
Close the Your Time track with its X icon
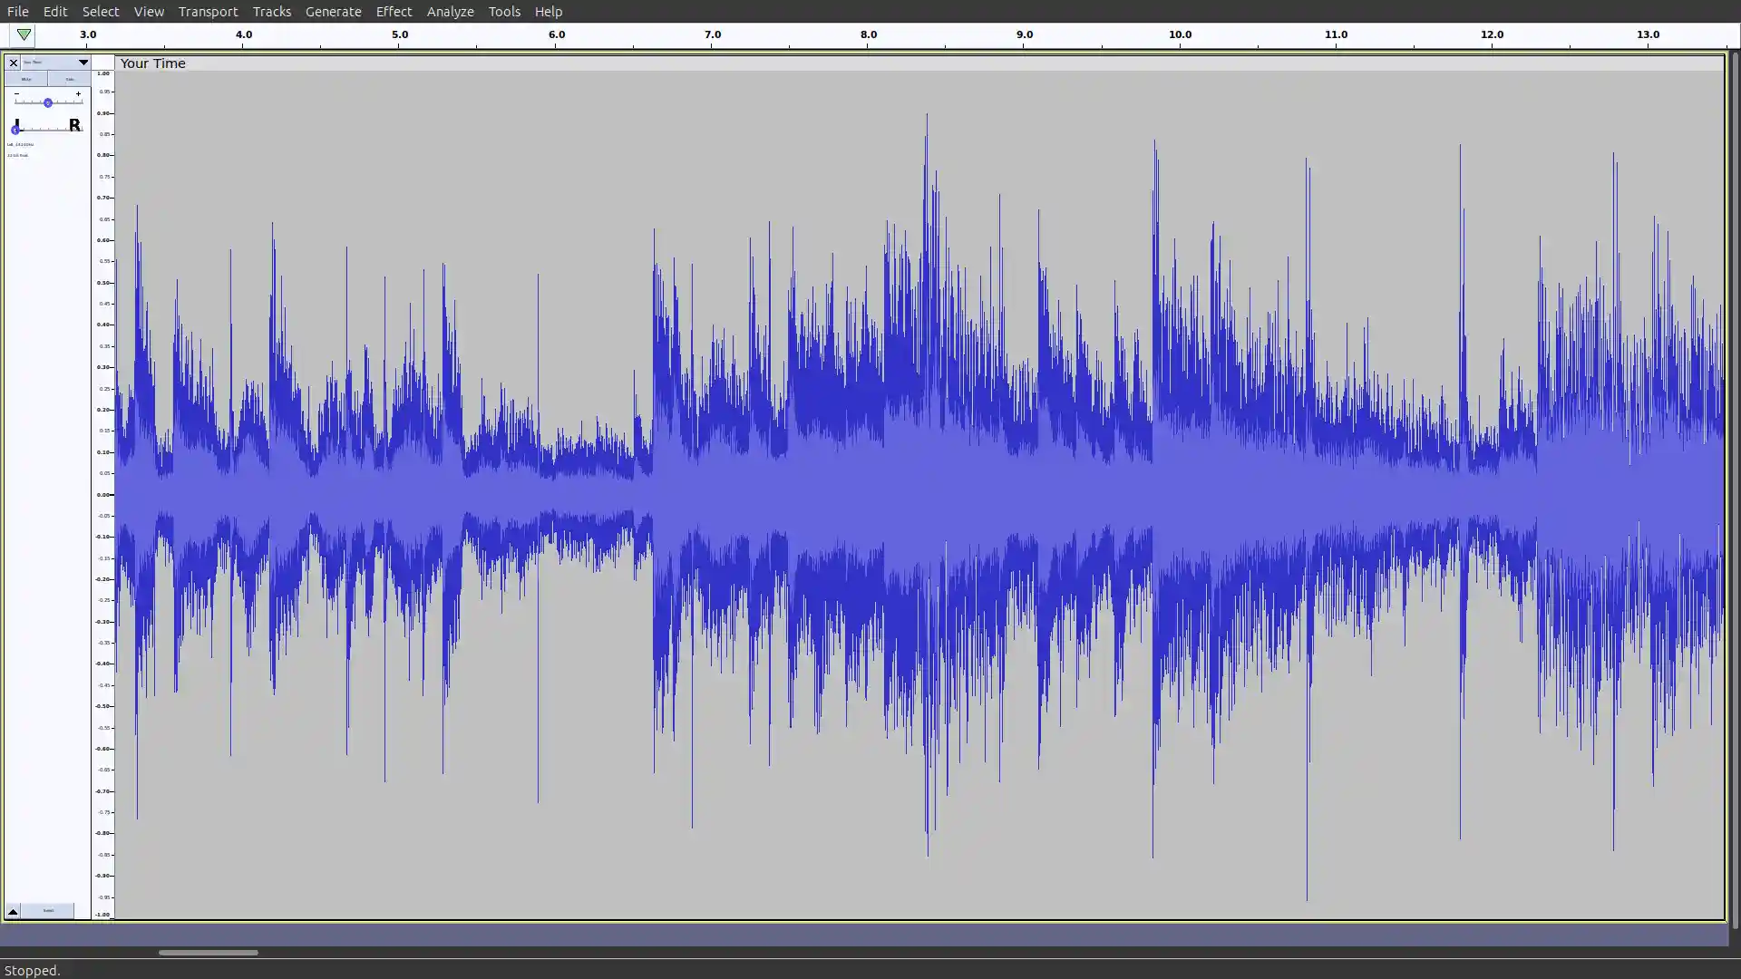tap(13, 63)
